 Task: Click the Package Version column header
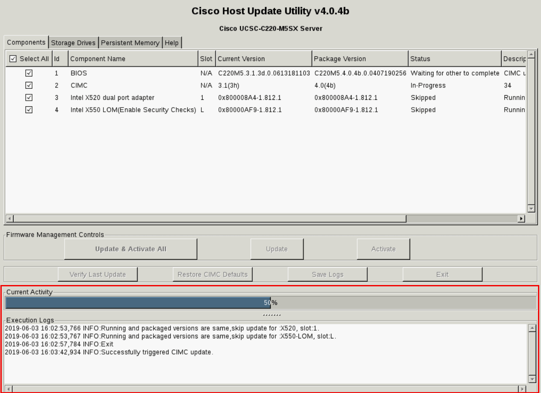point(360,59)
